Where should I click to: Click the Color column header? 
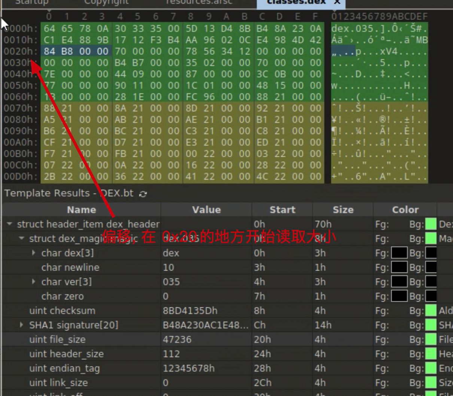tap(405, 210)
